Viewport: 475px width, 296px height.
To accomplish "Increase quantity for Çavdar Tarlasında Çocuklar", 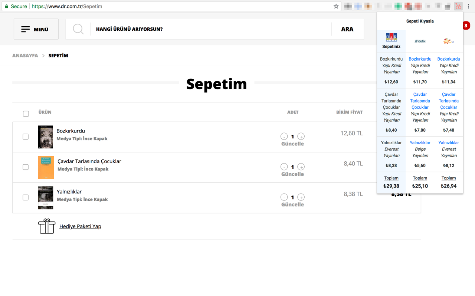I will click(x=301, y=167).
